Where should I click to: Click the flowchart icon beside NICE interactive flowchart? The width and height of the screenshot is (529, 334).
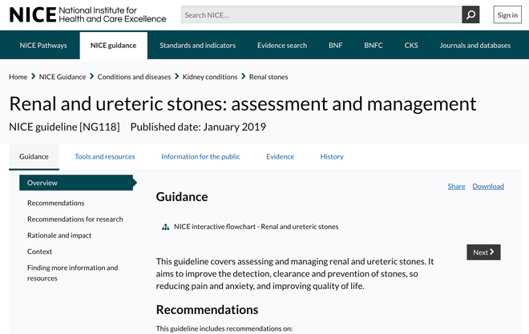coord(165,227)
